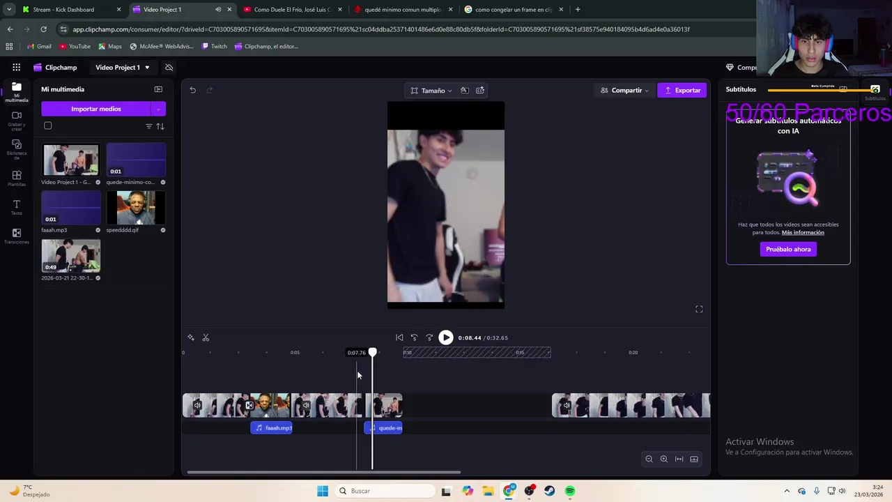The width and height of the screenshot is (892, 502).
Task: Click the captions icon in preview toolbar
Action: click(x=480, y=91)
